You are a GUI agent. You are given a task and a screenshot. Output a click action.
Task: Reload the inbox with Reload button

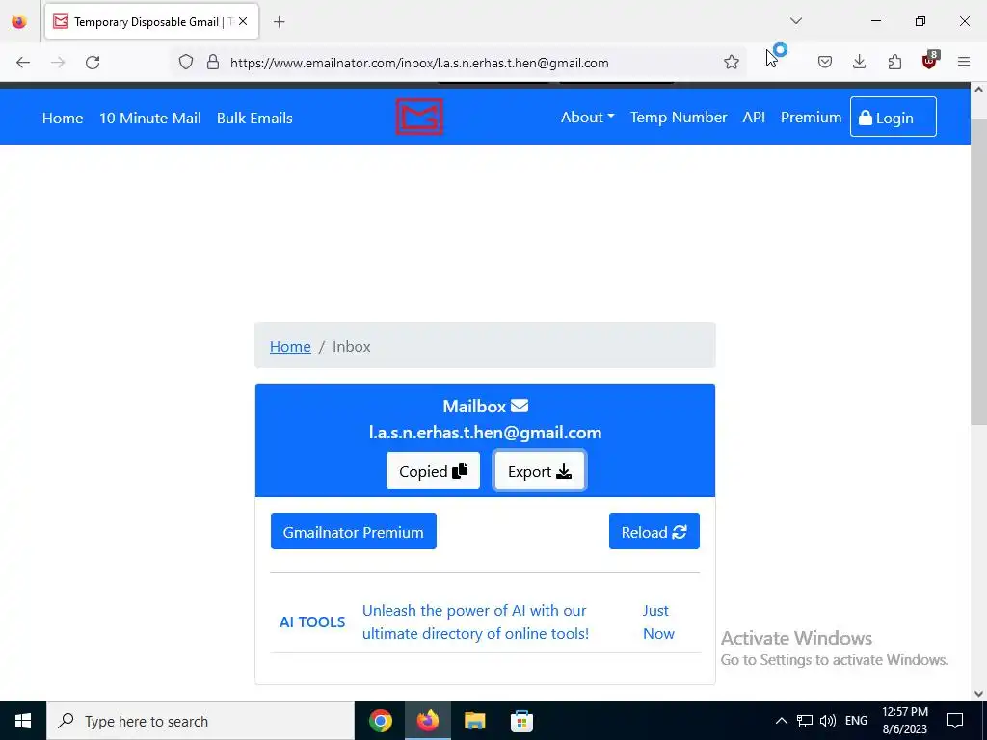click(654, 532)
